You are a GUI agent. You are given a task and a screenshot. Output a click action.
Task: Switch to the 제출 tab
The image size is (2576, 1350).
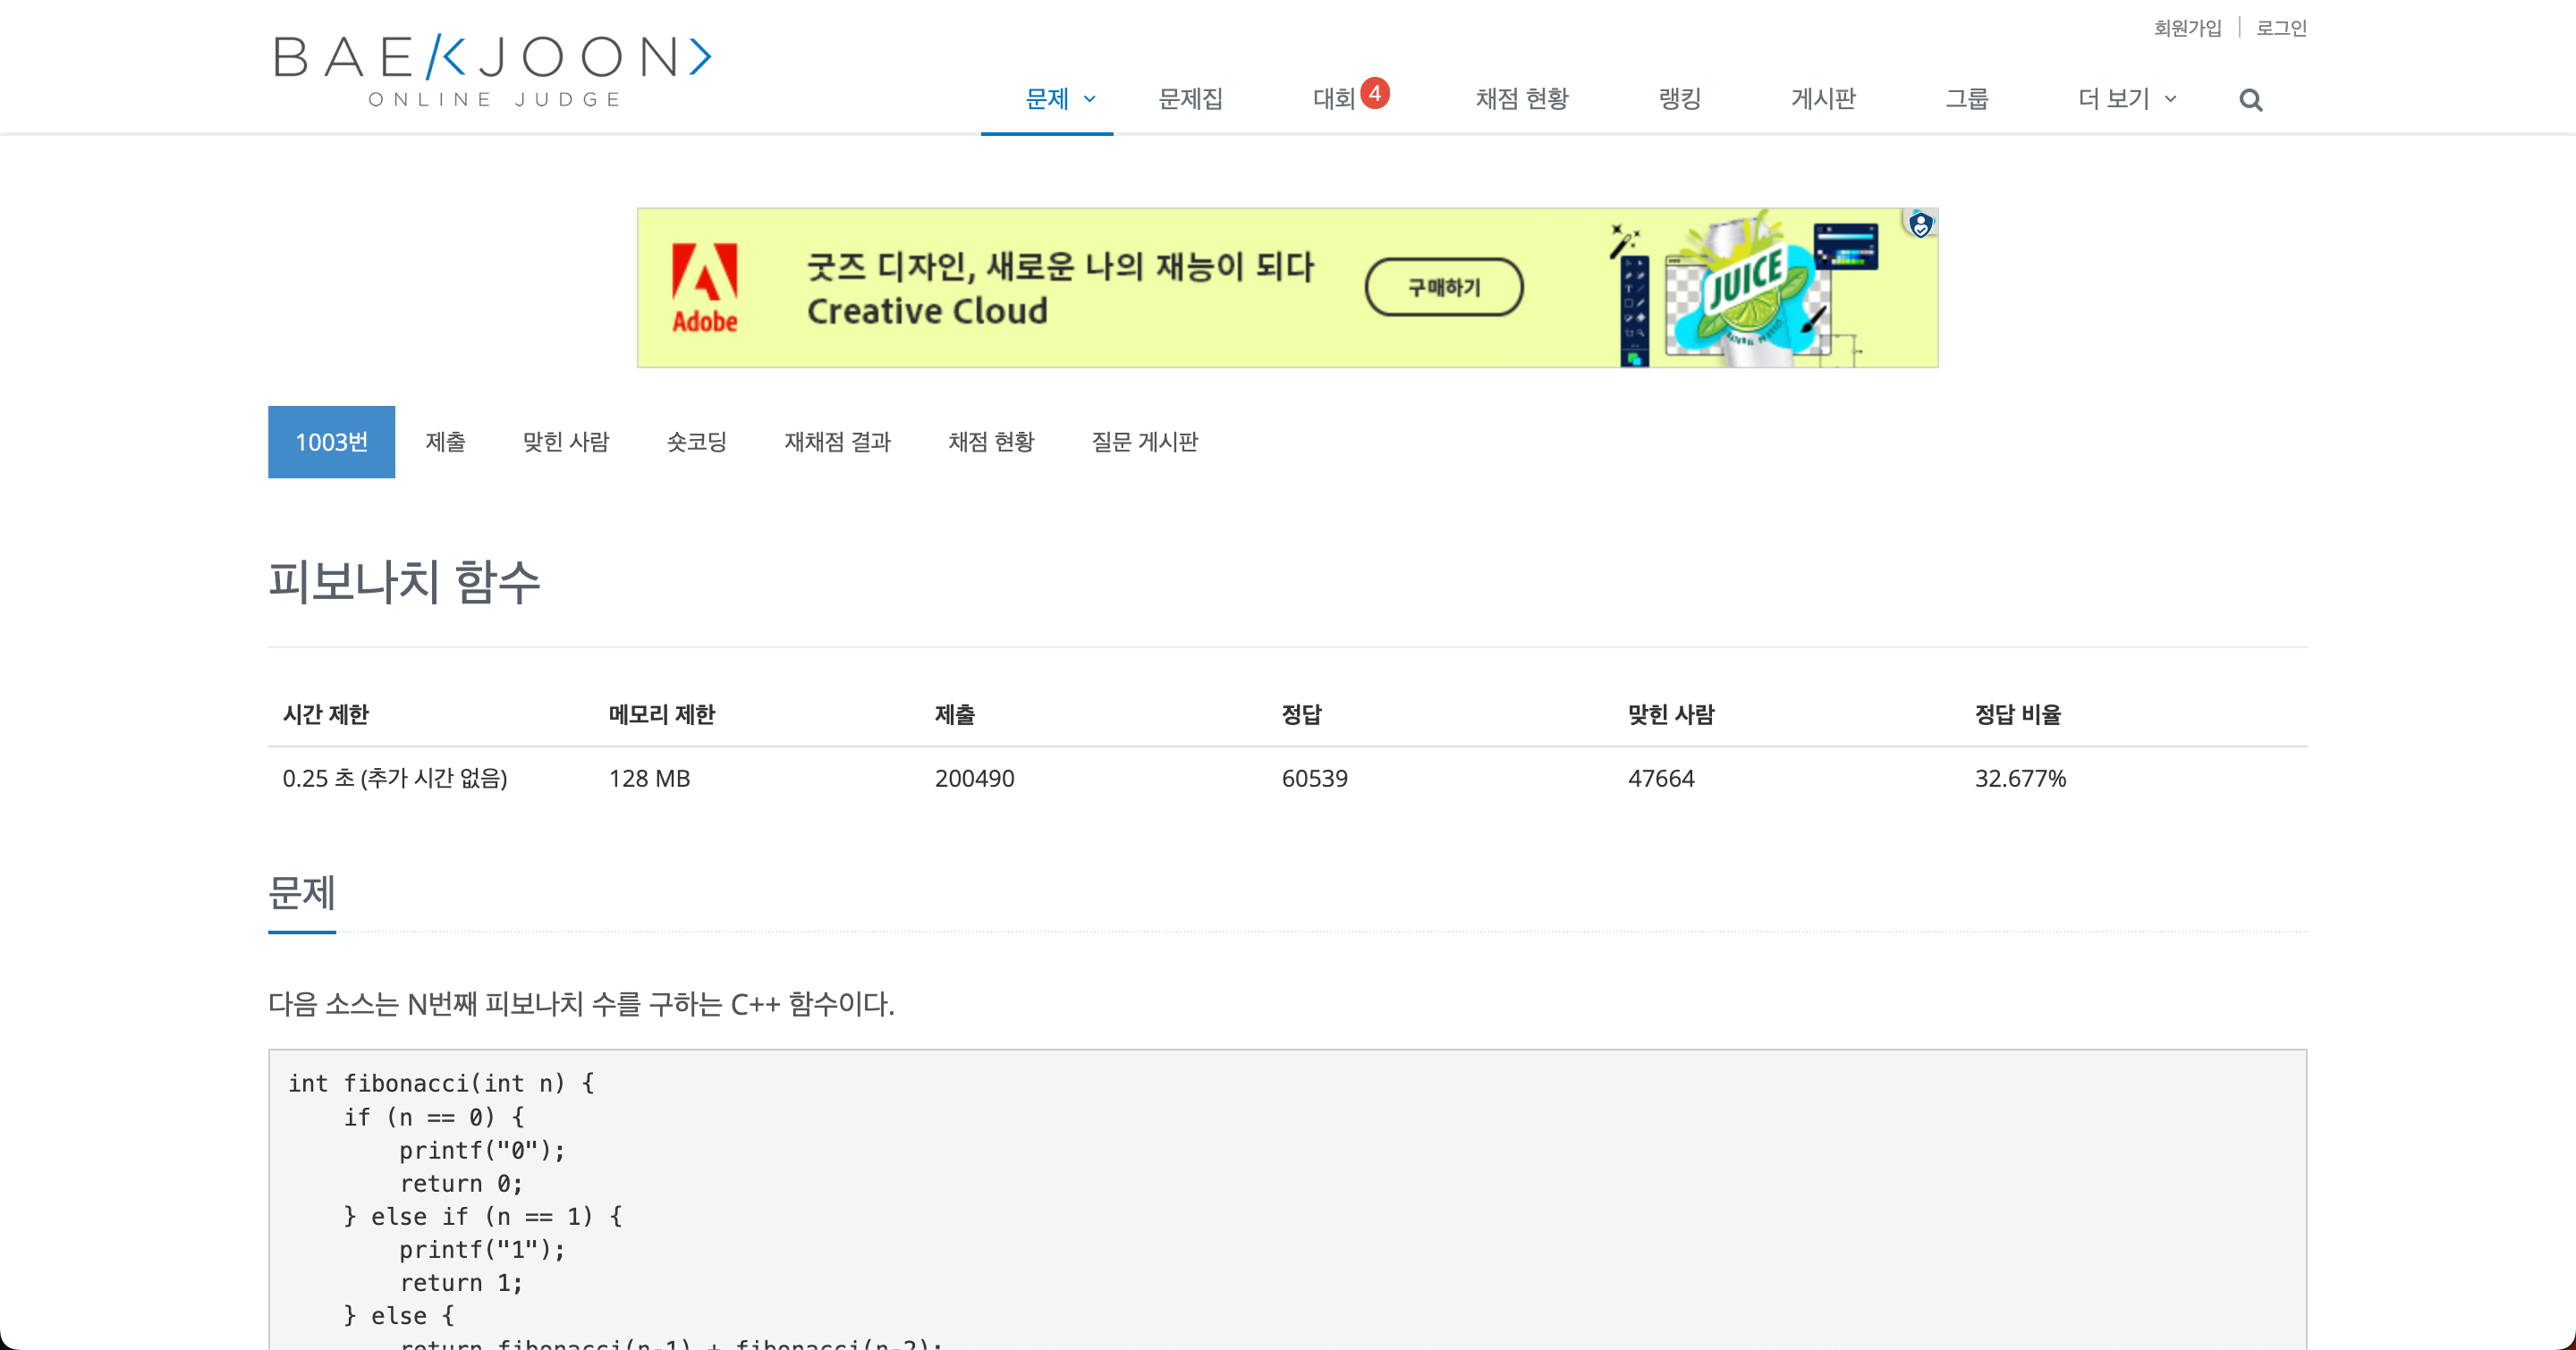[445, 442]
